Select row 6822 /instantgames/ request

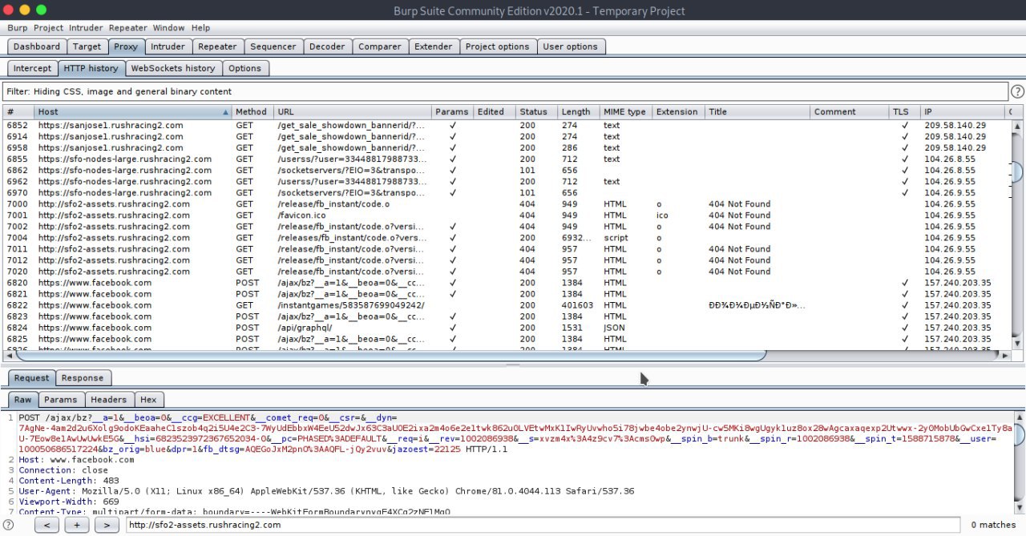pos(507,305)
